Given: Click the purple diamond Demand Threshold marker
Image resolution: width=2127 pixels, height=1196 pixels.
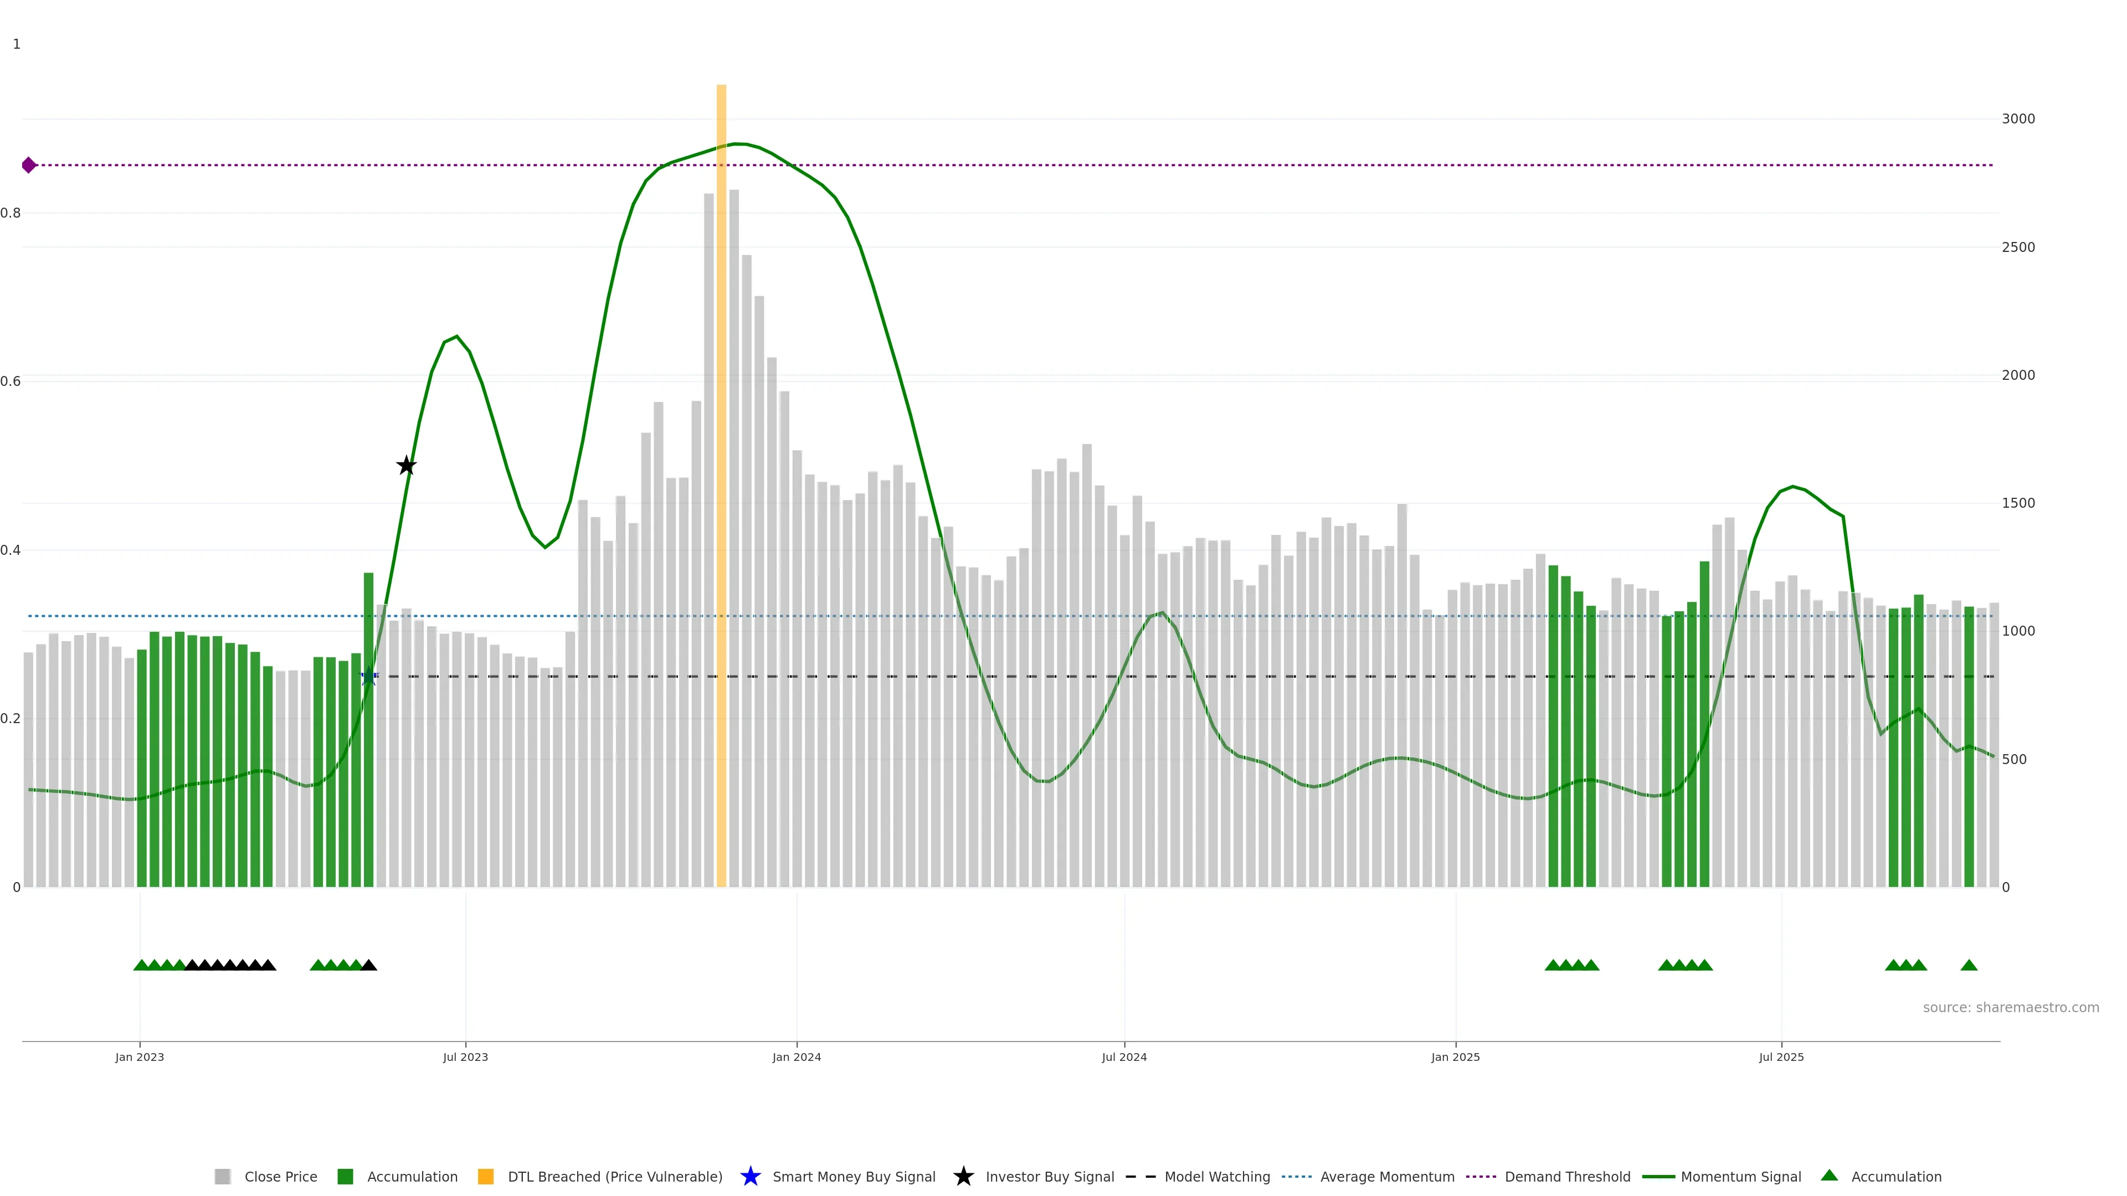Looking at the screenshot, I should [29, 165].
